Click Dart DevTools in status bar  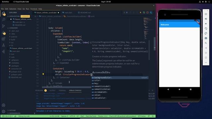[x=91, y=116]
